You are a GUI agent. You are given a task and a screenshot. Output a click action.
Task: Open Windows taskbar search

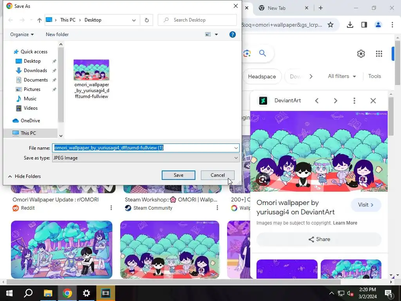coord(28,293)
